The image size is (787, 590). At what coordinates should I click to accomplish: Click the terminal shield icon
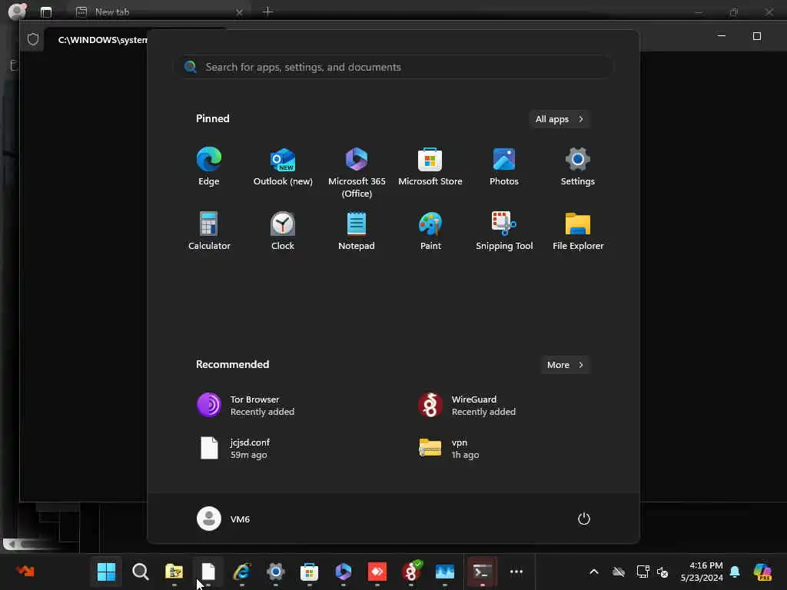(x=33, y=39)
